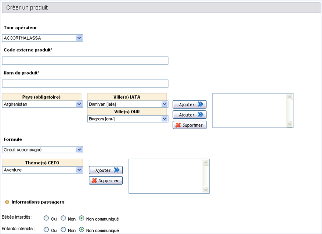Click the Nom du produit text field
This screenshot has width=322, height=234.
tap(85, 84)
